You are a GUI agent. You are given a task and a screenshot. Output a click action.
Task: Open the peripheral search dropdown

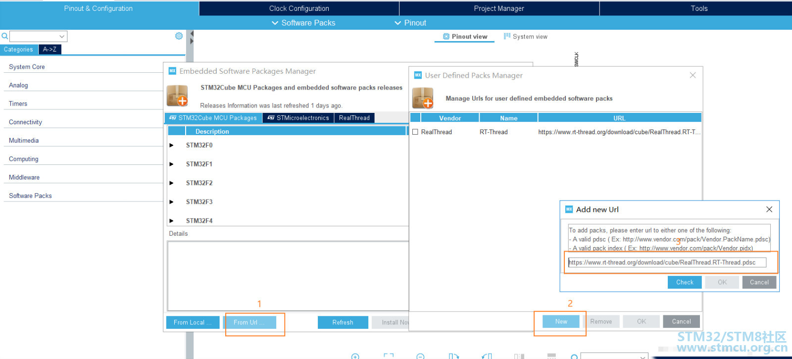(x=62, y=36)
